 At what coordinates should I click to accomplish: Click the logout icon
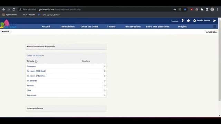click(x=214, y=21)
